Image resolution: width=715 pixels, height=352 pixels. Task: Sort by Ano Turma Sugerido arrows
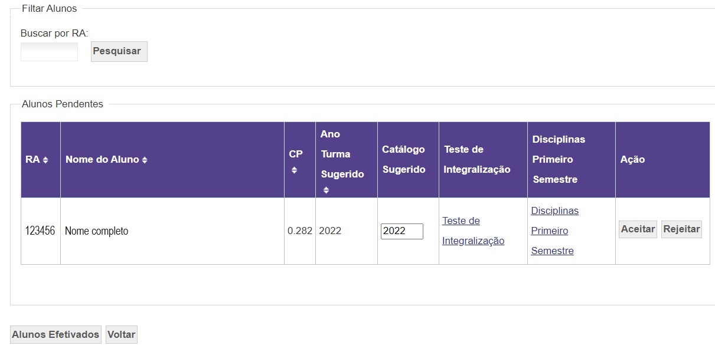tap(326, 190)
